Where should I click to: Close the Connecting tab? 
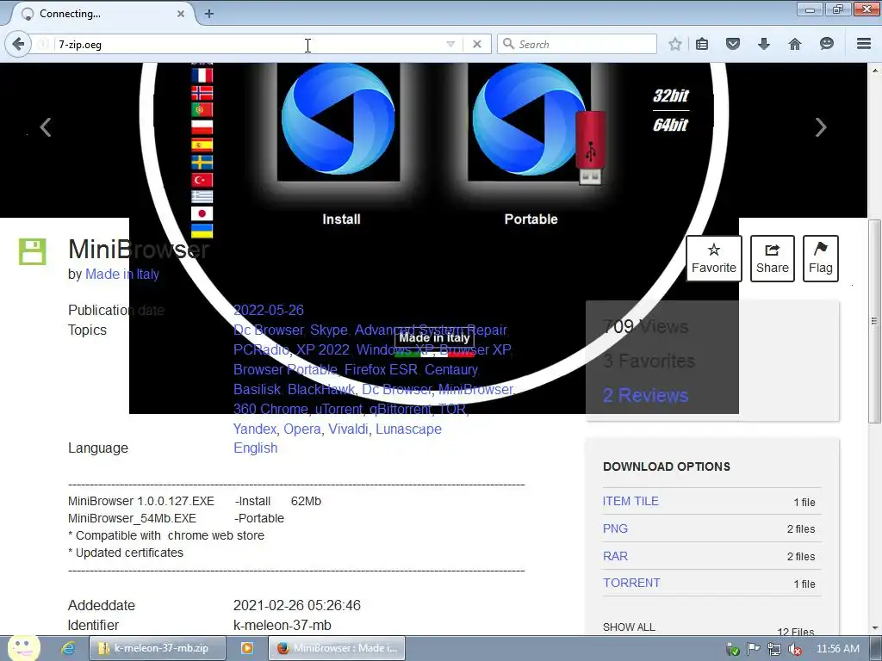(x=181, y=14)
